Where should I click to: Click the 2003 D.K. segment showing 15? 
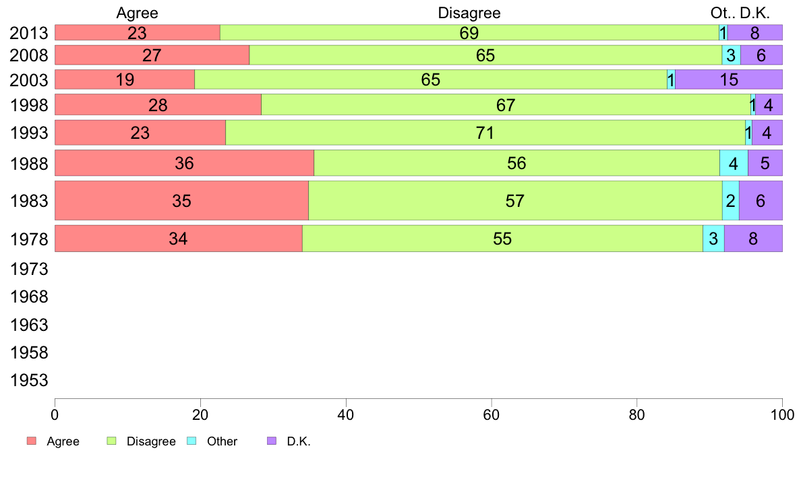coord(729,80)
